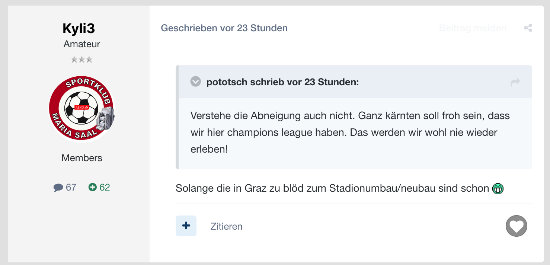Report the post via 'Beitrag melden'
Image resolution: width=550 pixels, height=265 pixels.
[x=473, y=28]
